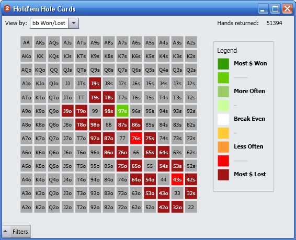The image size is (296, 240).
Task: Select the J9o hand cell
Action: [67, 111]
